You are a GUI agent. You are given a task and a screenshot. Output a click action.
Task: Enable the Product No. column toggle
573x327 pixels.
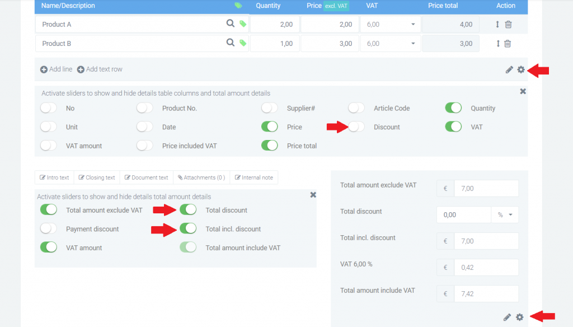pos(144,108)
